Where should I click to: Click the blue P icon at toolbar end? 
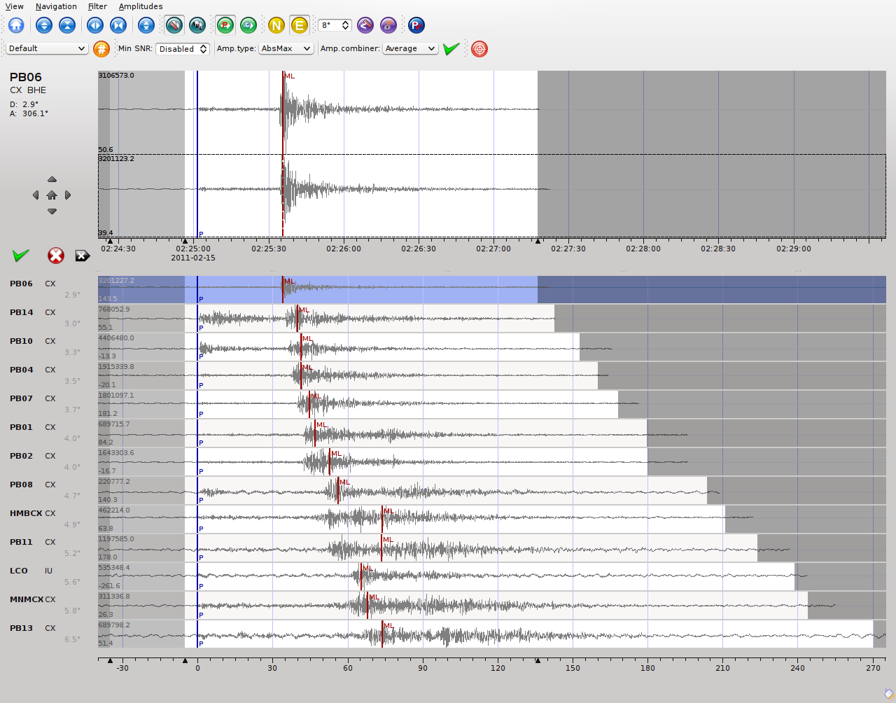[x=416, y=25]
